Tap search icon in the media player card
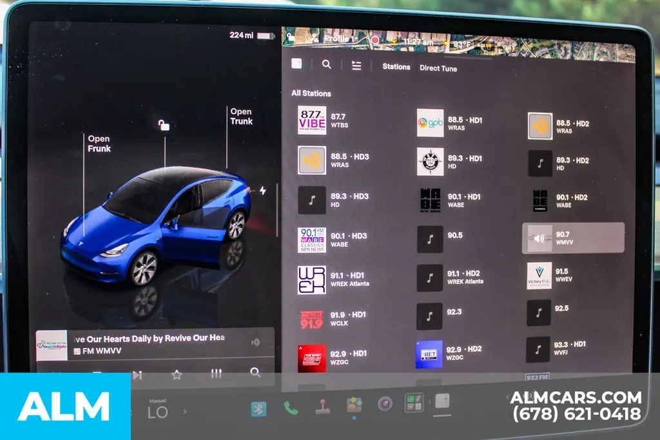This screenshot has height=440, width=660. [x=255, y=372]
